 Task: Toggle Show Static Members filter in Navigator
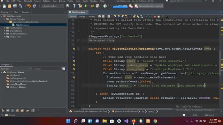coord(13,110)
